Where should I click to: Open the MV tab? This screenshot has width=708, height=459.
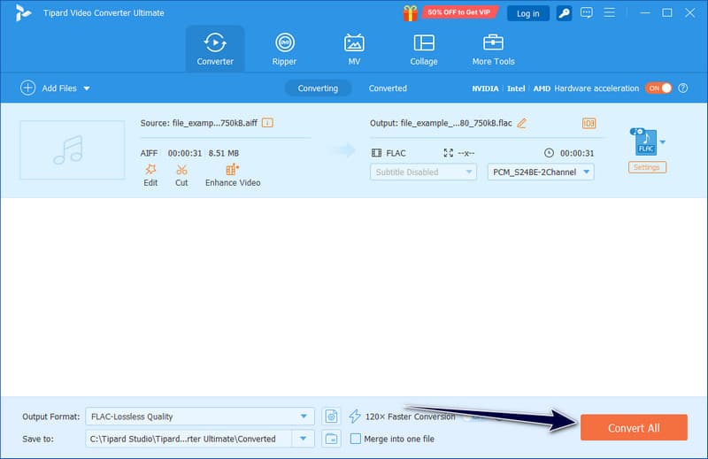coord(354,50)
